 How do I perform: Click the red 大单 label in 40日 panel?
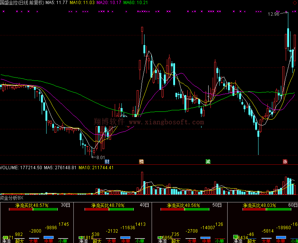coord(111,241)
